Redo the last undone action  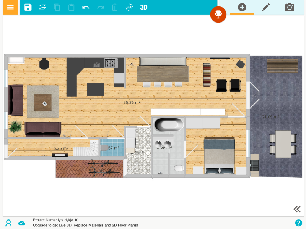100,7
